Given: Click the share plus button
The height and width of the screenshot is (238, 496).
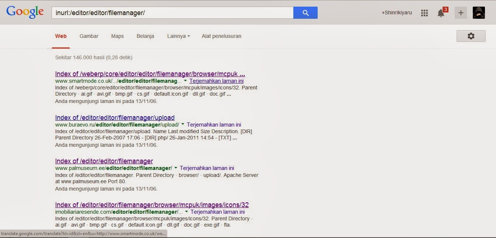Looking at the screenshot, I should (x=461, y=13).
